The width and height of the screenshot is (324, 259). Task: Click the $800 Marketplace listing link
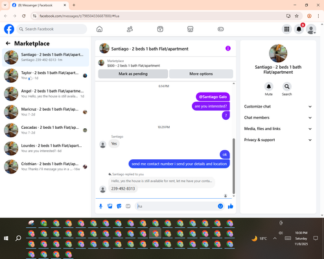coord(133,65)
